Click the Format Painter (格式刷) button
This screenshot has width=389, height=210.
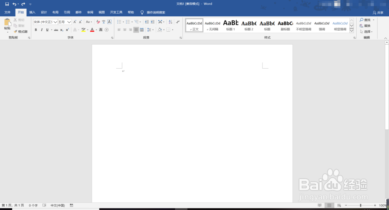[21, 32]
